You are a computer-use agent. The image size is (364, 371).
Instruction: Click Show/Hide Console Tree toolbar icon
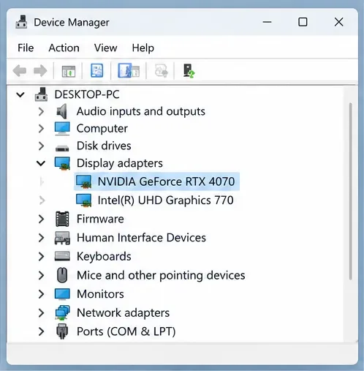click(69, 72)
